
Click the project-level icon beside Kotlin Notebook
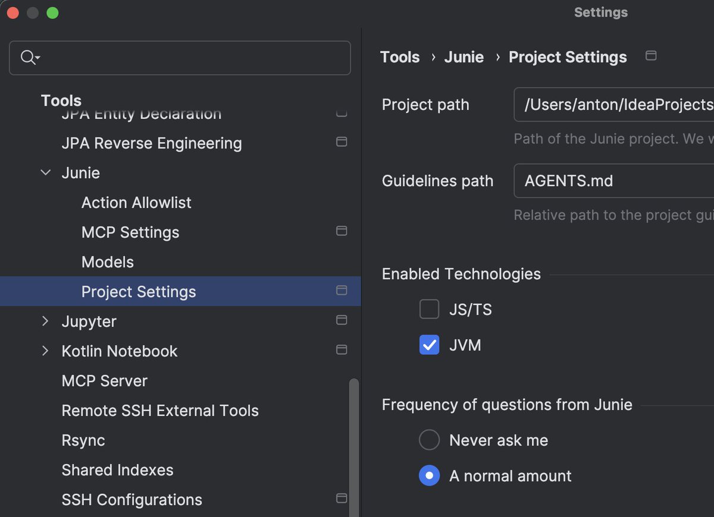(342, 349)
